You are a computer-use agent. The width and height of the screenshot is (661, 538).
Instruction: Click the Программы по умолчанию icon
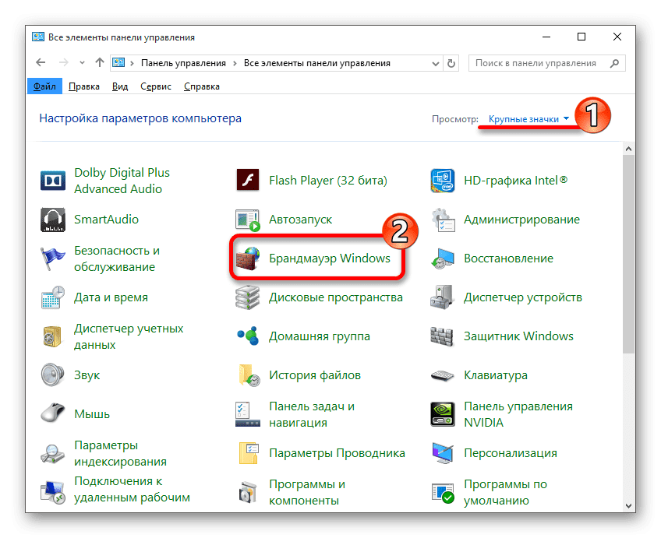point(443,493)
